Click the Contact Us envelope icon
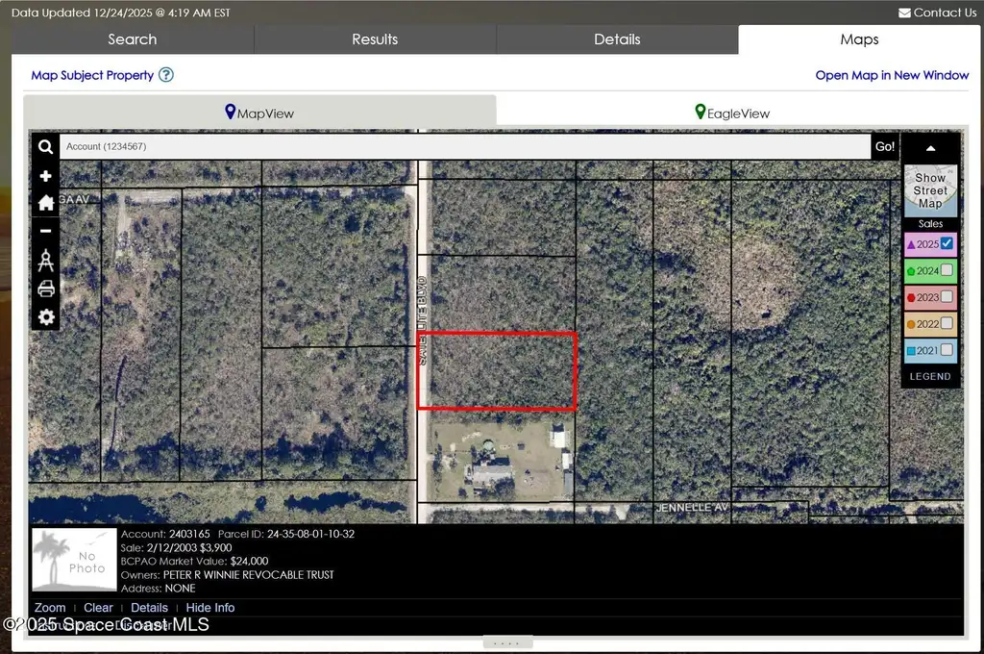This screenshot has height=654, width=984. 904,13
